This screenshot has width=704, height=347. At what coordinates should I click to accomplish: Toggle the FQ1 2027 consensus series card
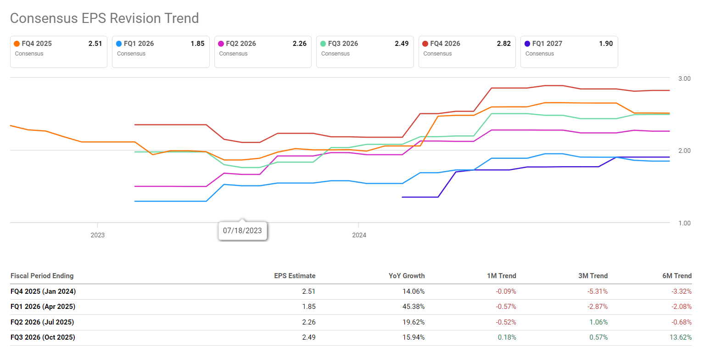(x=569, y=51)
